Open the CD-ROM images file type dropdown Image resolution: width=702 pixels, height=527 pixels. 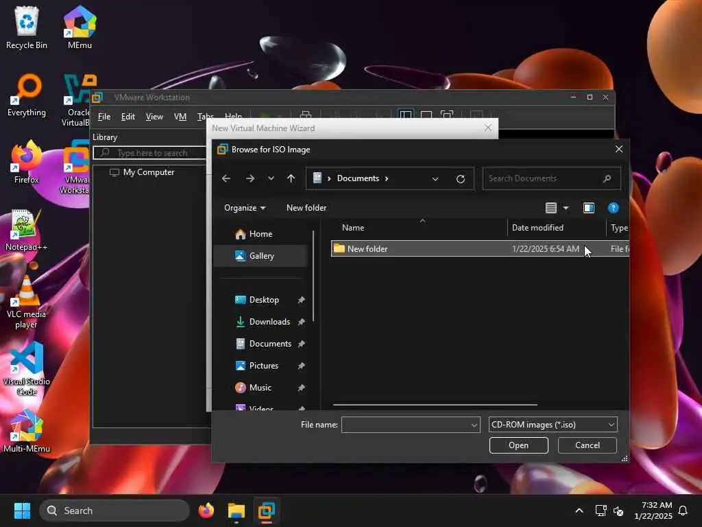pyautogui.click(x=553, y=424)
